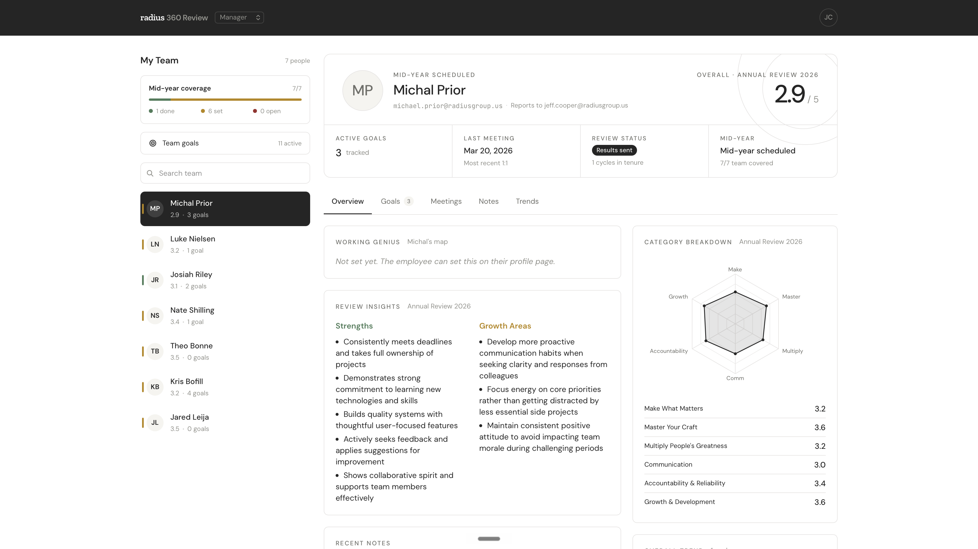The image size is (978, 549).
Task: Click the Recent Notes section heading
Action: tap(363, 543)
